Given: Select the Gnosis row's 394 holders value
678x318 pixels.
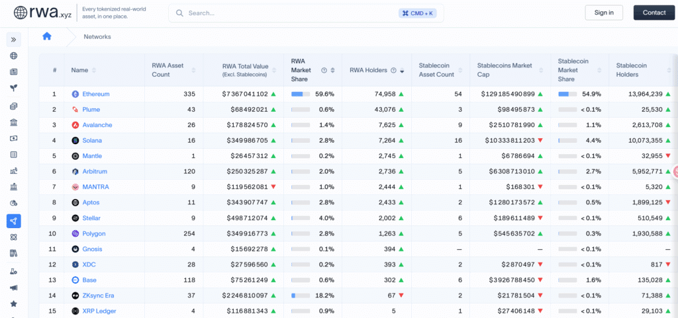Looking at the screenshot, I should 390,249.
